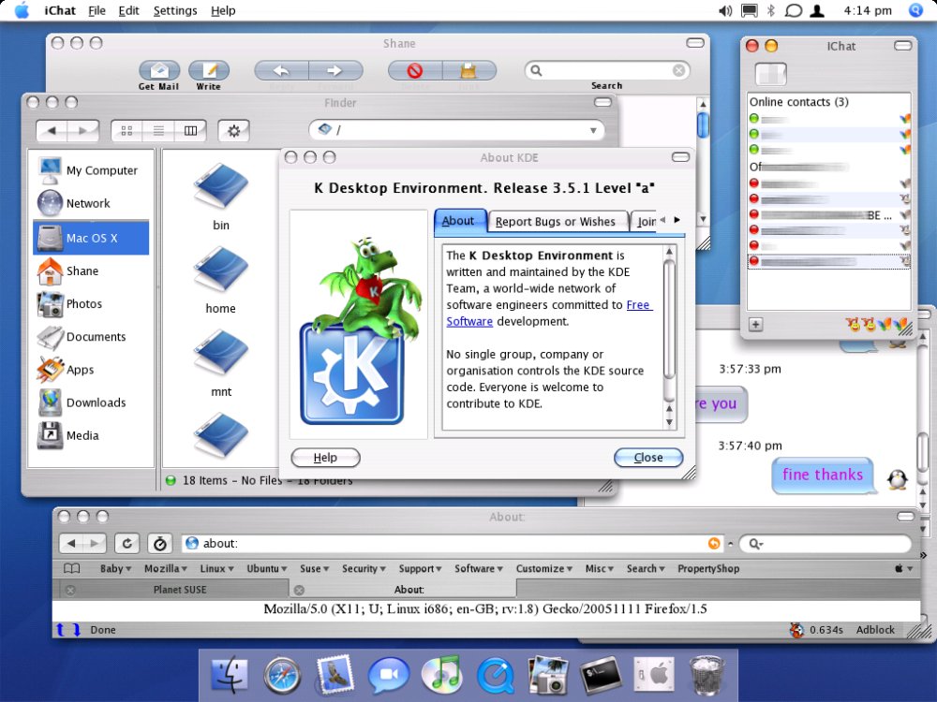Open the Help menu in menu bar
Image resolution: width=937 pixels, height=702 pixels.
(x=223, y=10)
